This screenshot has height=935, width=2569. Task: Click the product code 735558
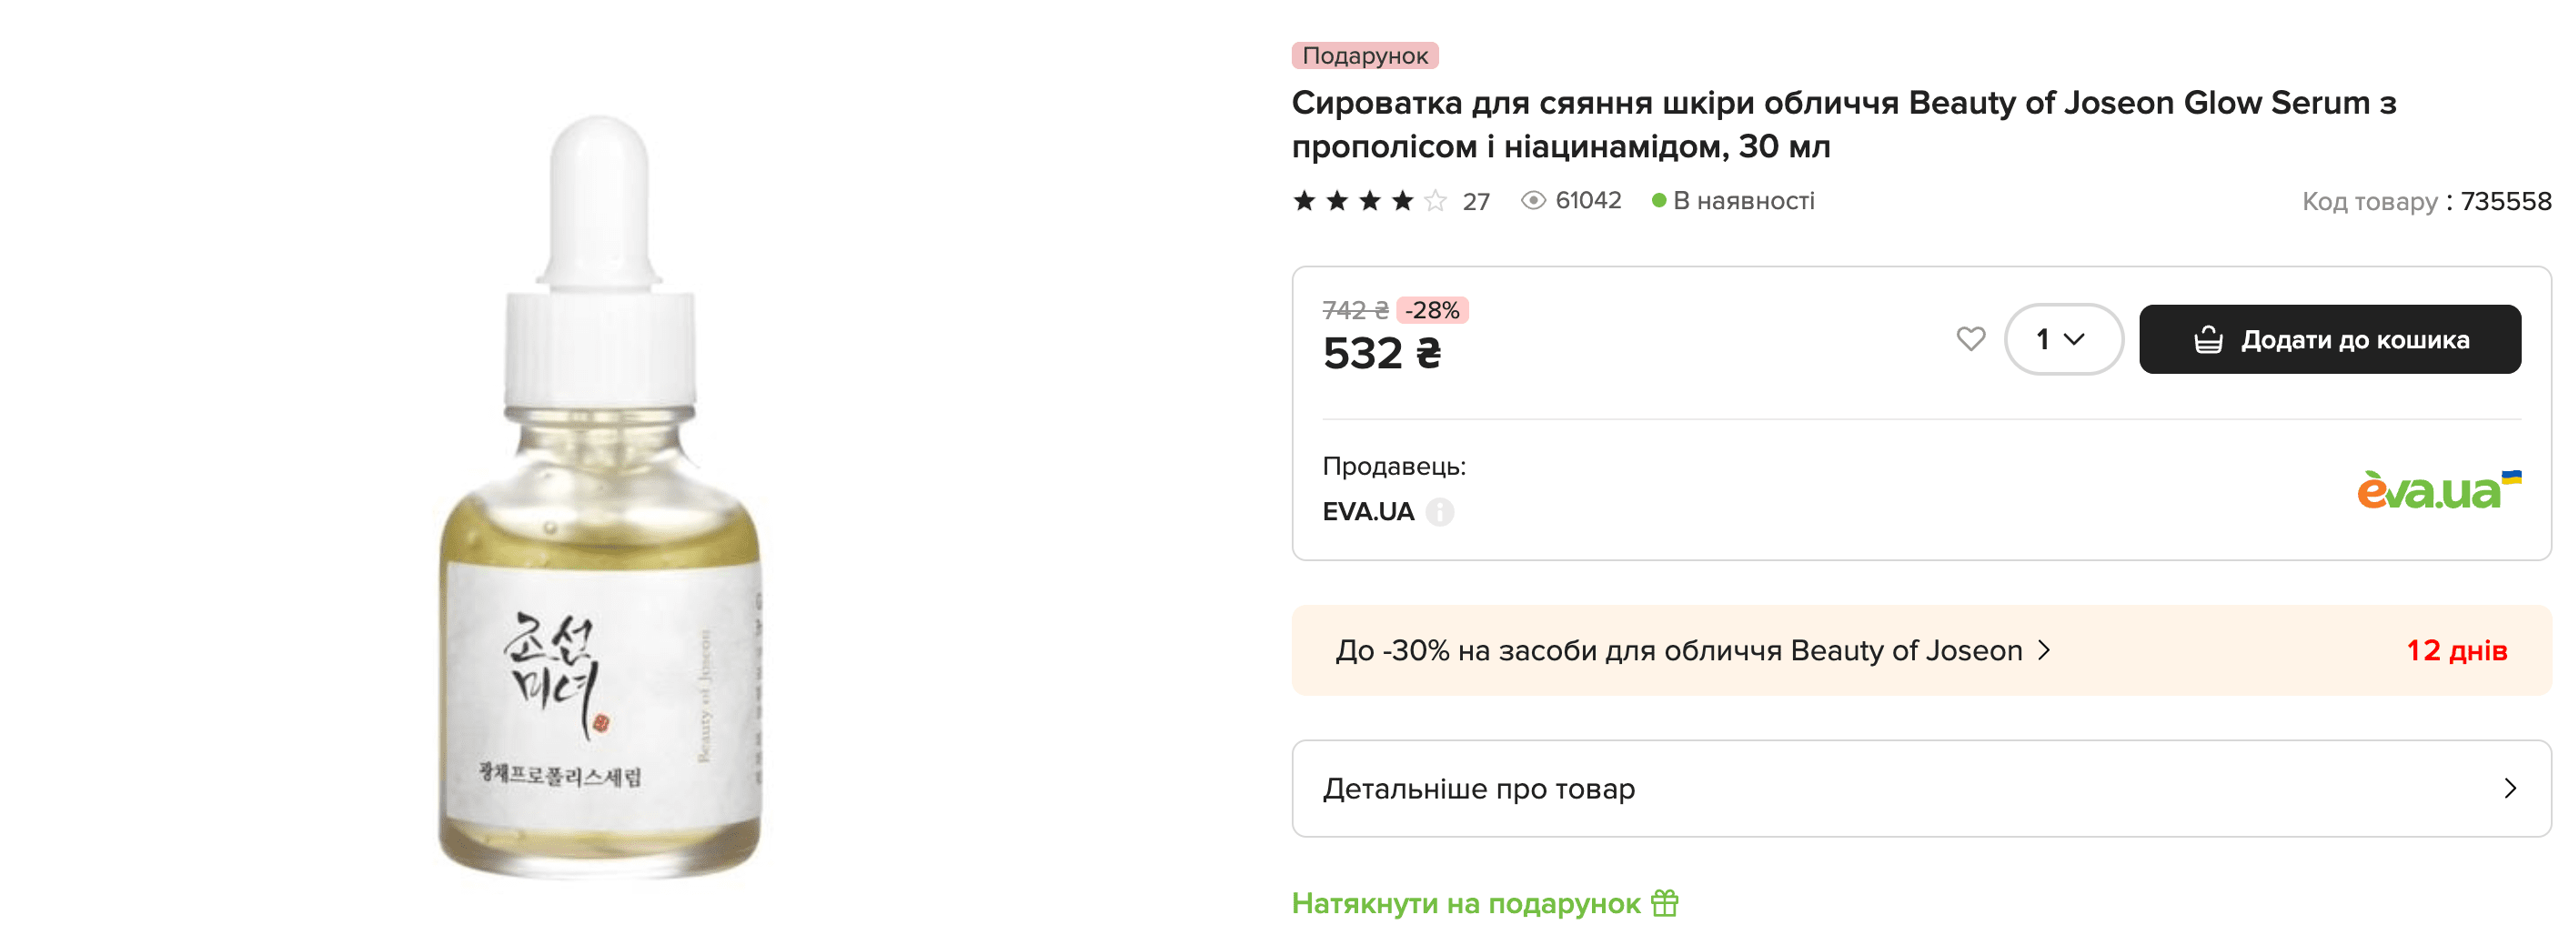coord(2505,201)
